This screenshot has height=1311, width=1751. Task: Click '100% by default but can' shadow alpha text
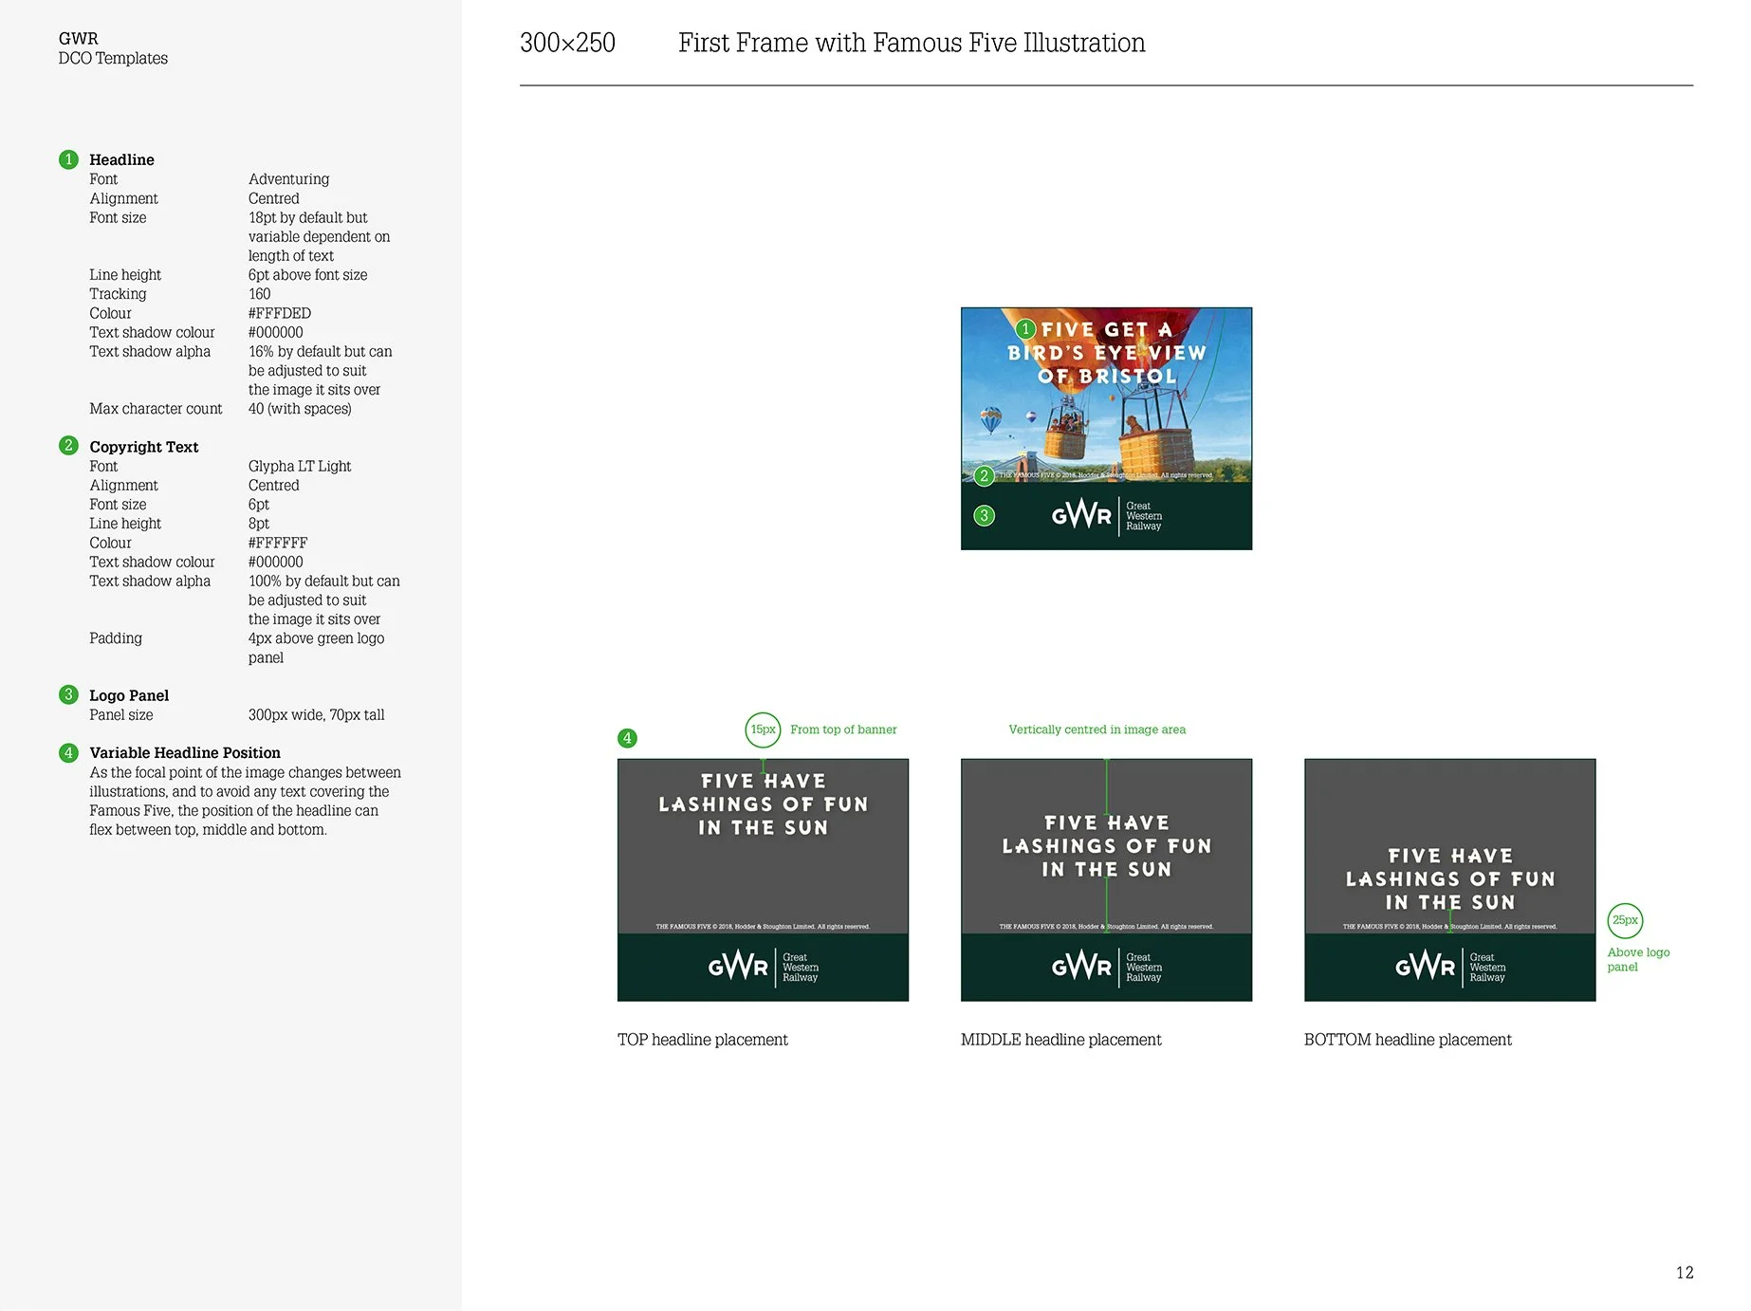click(324, 581)
